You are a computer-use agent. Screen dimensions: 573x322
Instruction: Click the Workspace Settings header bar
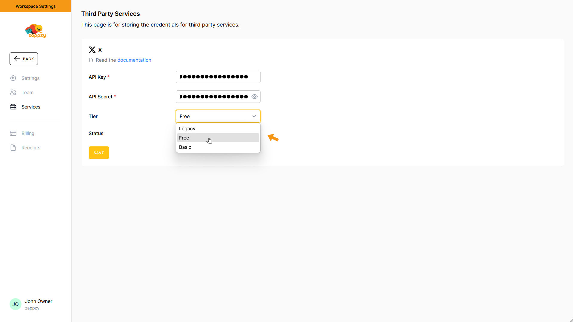click(x=36, y=6)
